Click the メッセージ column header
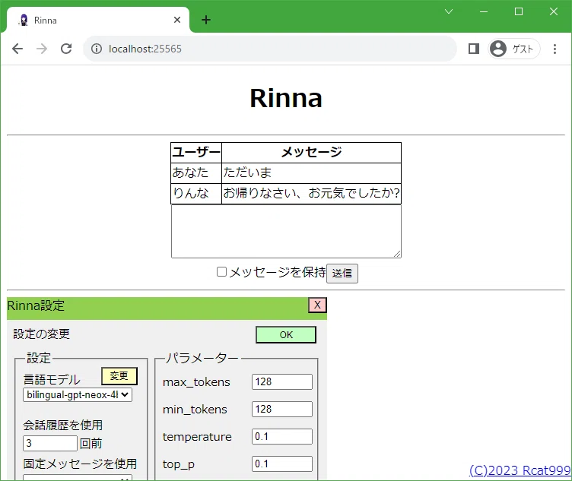 [x=312, y=152]
